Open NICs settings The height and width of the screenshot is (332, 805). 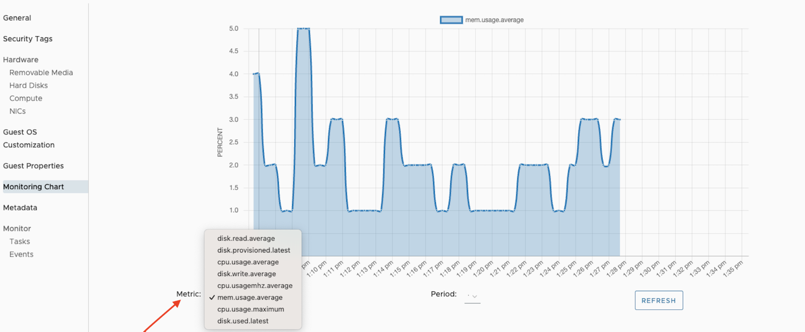18,111
